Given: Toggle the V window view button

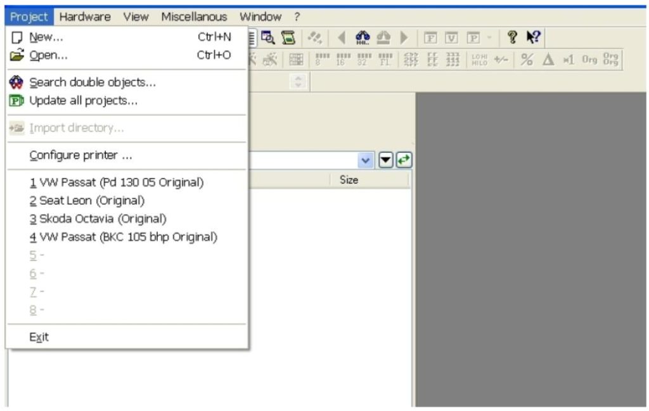Looking at the screenshot, I should (x=451, y=37).
